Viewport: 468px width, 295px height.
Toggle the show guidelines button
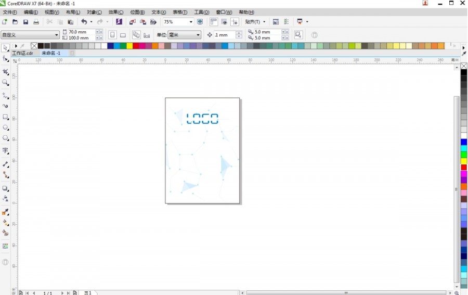point(235,21)
